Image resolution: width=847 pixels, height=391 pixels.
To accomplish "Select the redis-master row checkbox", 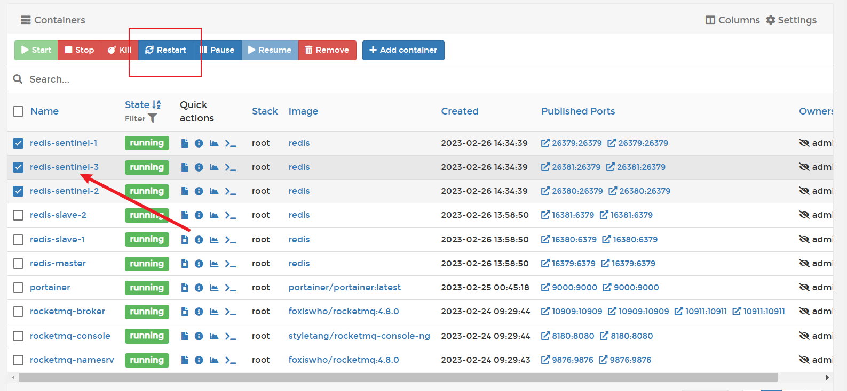I will pos(18,264).
